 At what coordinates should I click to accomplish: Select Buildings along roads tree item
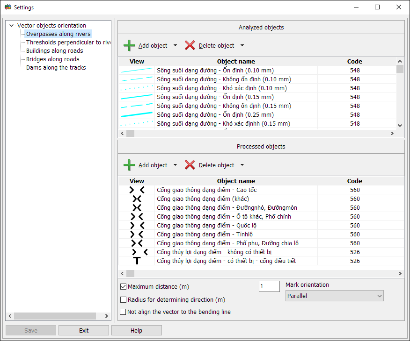(54, 50)
